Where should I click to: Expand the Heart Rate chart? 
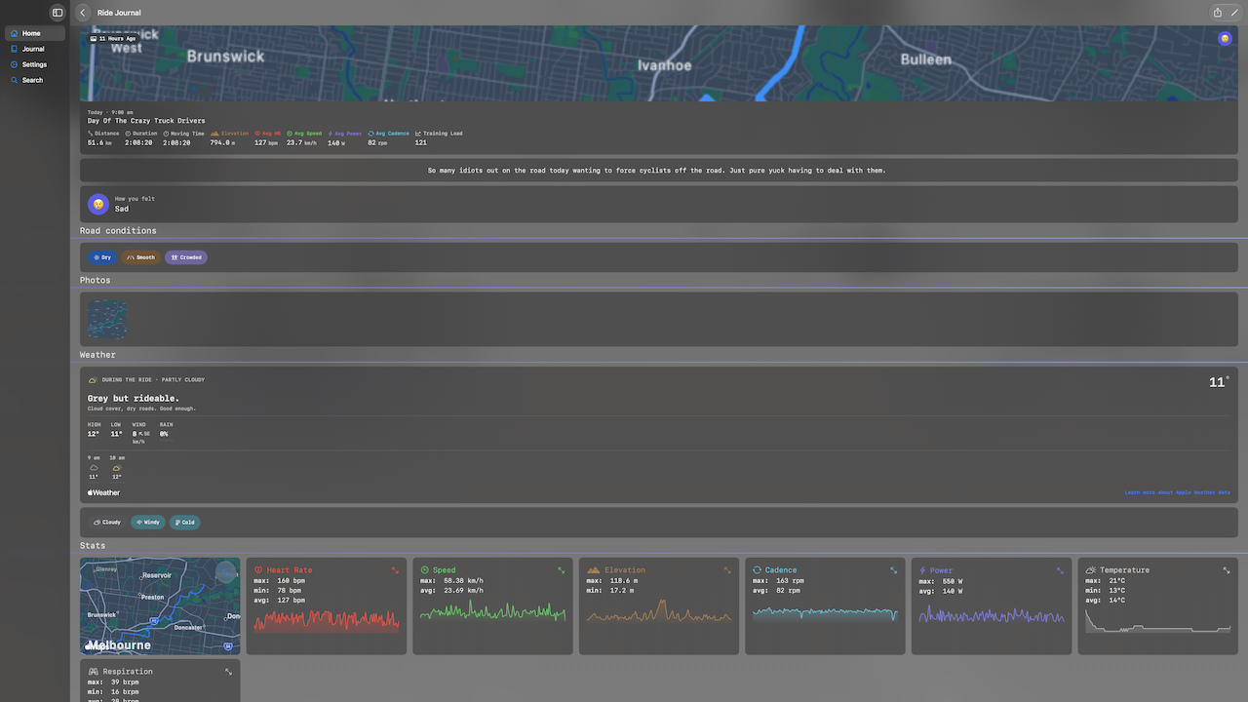(x=395, y=570)
